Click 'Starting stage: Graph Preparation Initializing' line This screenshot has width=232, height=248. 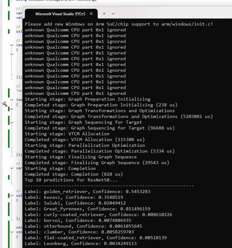[x=88, y=99]
